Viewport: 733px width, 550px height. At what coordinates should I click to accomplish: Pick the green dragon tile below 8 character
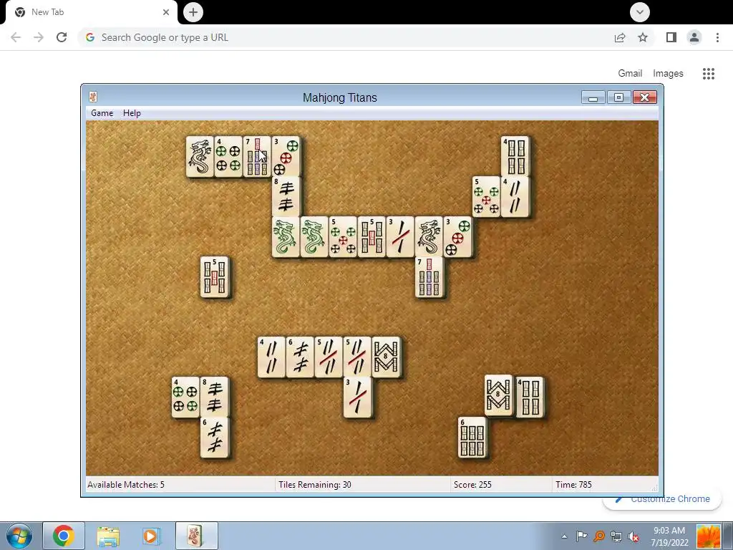[x=286, y=236]
